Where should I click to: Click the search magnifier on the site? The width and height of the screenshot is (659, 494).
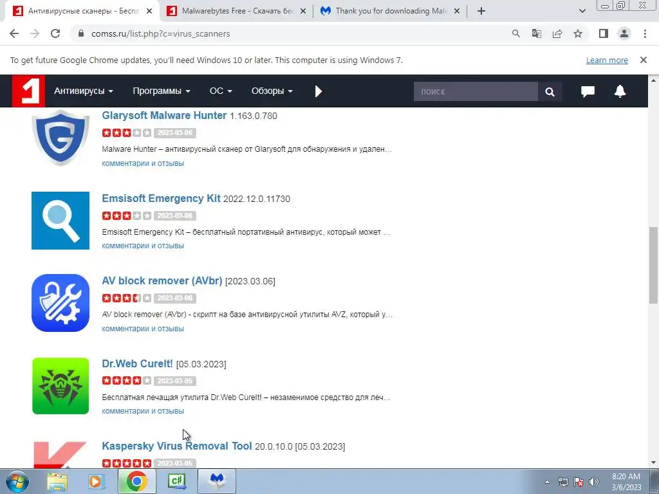(550, 91)
